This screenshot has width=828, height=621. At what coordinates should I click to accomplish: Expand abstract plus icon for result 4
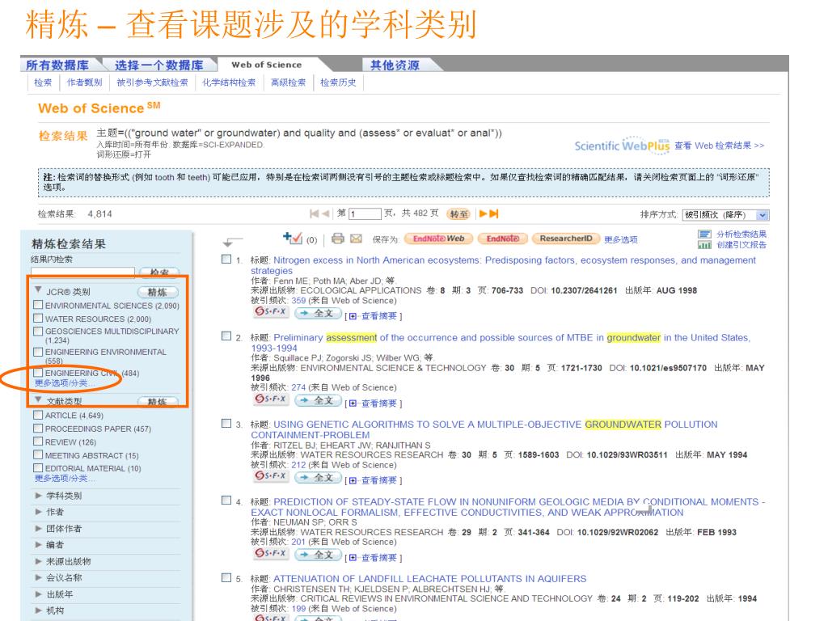tap(353, 558)
